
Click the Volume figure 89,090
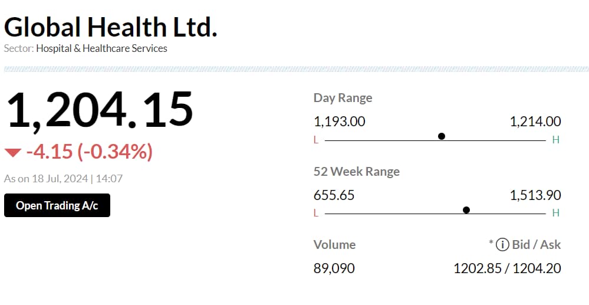click(x=334, y=268)
